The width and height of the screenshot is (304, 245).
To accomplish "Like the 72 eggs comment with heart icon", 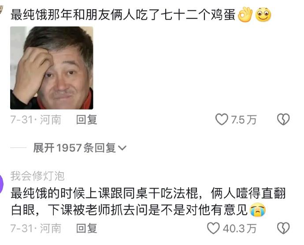I will (222, 119).
